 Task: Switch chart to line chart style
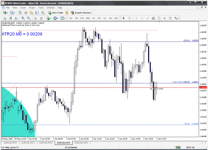point(16,18)
